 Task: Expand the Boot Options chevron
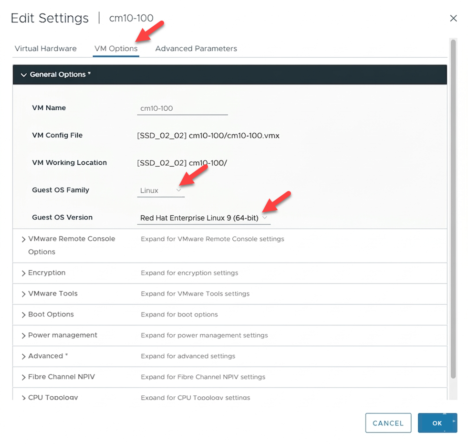point(23,315)
